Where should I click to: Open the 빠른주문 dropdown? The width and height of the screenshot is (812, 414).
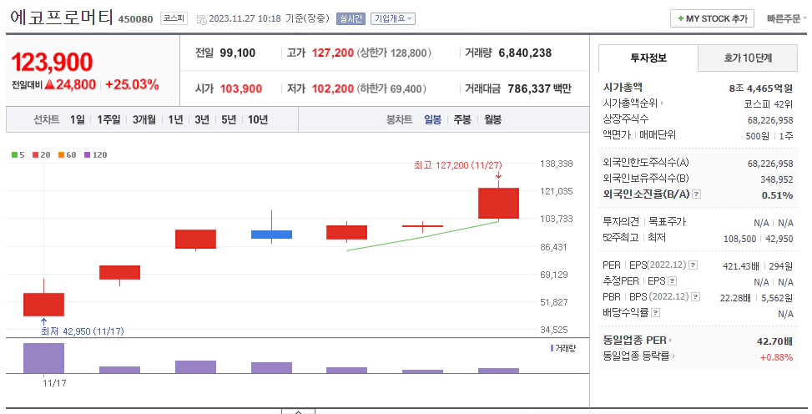point(787,18)
